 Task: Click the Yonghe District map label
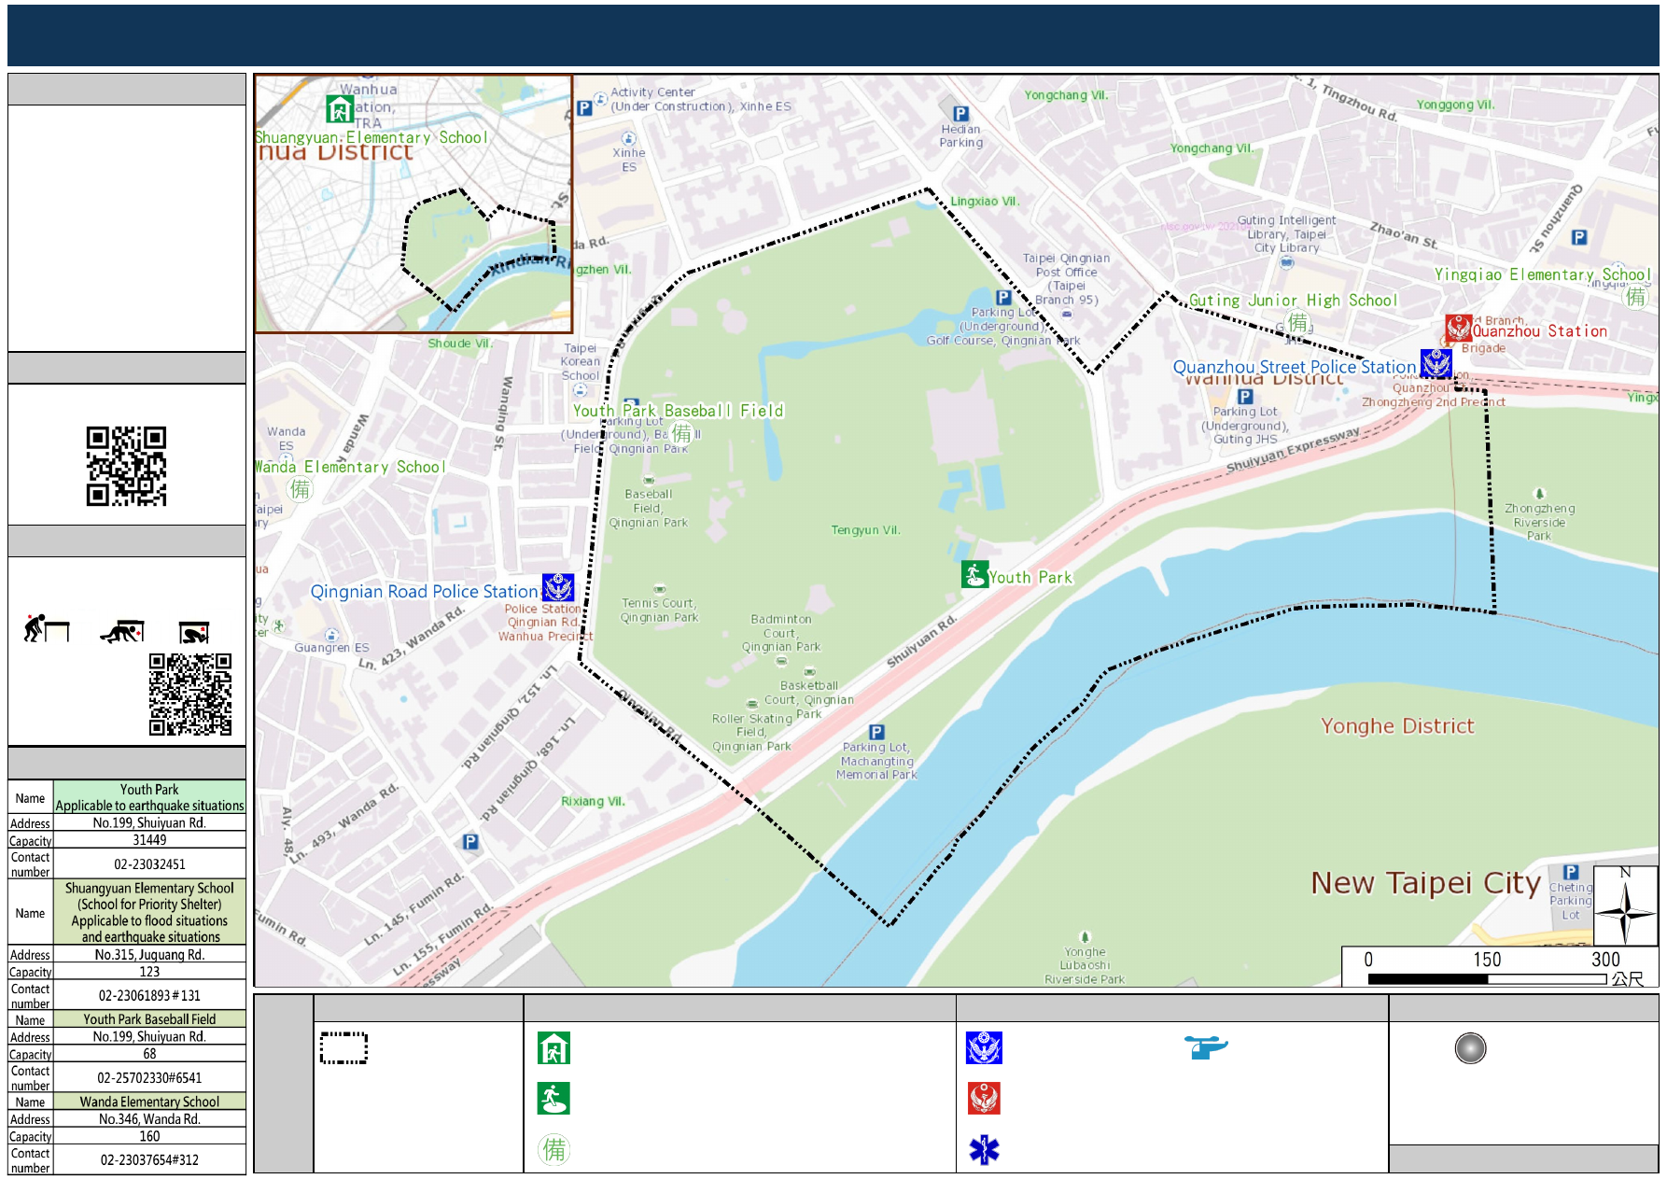1397,726
